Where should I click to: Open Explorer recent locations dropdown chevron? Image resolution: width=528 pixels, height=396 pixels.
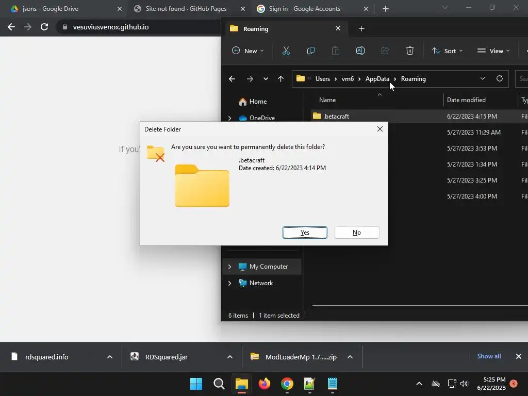coord(266,79)
